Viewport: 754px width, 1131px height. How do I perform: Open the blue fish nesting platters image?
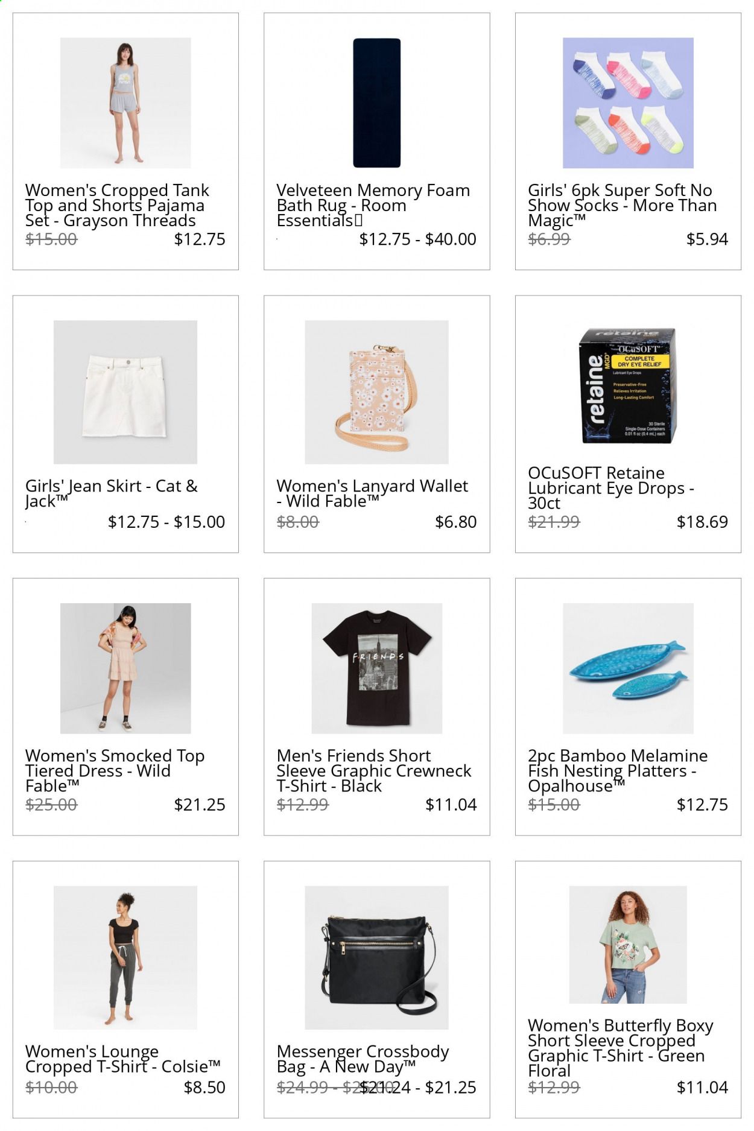coord(628,668)
